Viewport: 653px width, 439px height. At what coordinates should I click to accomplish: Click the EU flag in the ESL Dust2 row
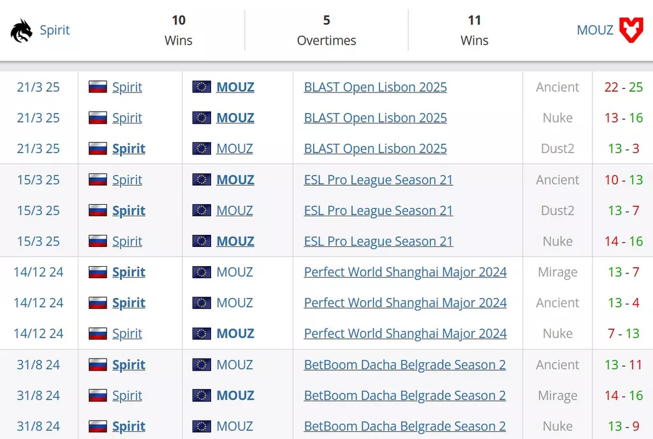(x=202, y=211)
